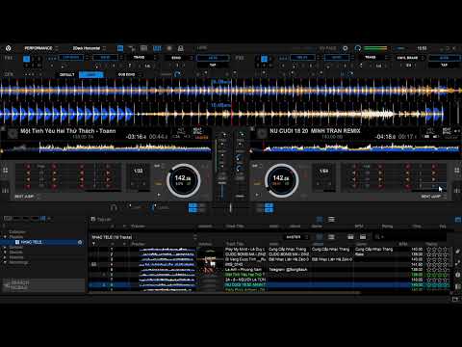The width and height of the screenshot is (462, 347).
Task: Click deck 2 artwork thumbnail
Action: (262, 133)
